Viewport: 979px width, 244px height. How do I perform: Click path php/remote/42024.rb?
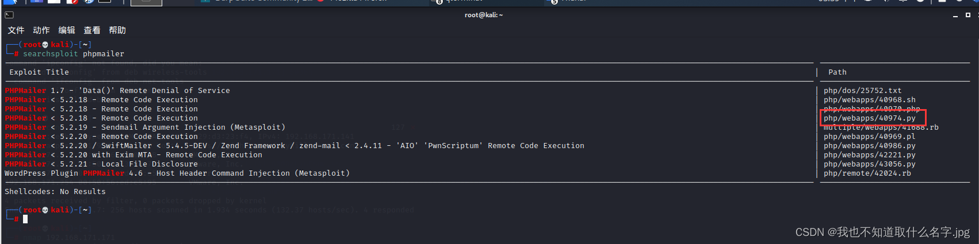[x=867, y=173]
